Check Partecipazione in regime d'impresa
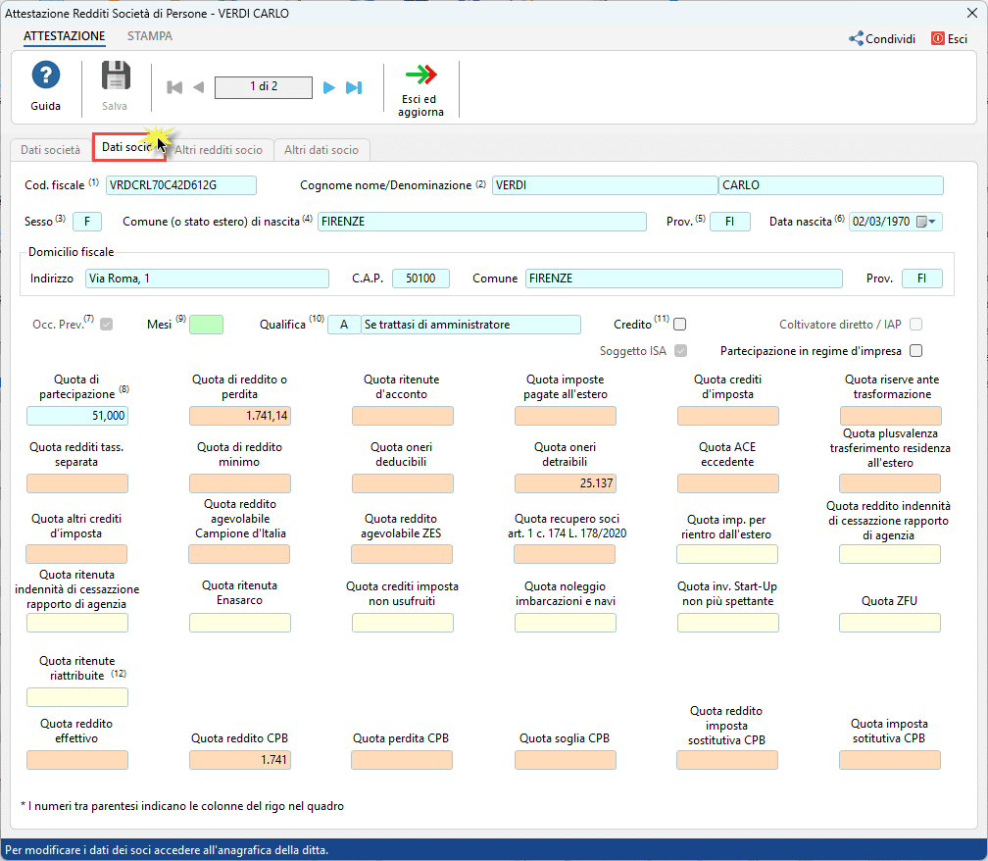Image resolution: width=988 pixels, height=861 pixels. coord(916,350)
